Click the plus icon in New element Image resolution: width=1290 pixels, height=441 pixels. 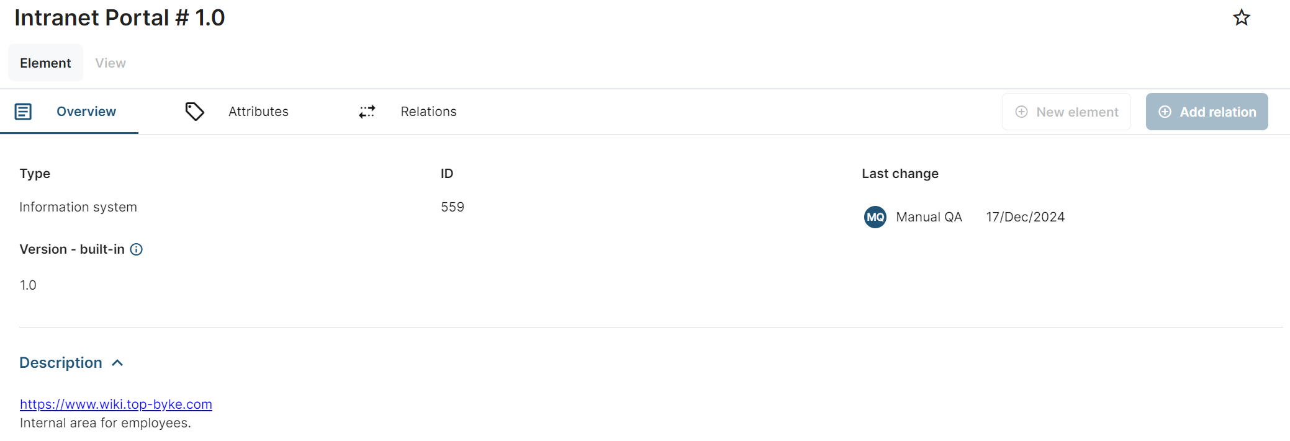1021,112
